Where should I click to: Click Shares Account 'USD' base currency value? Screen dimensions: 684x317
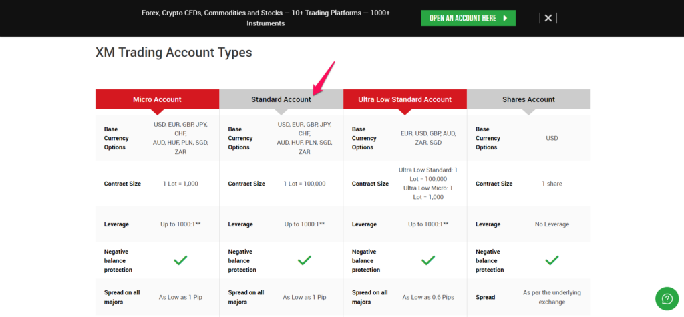click(552, 138)
